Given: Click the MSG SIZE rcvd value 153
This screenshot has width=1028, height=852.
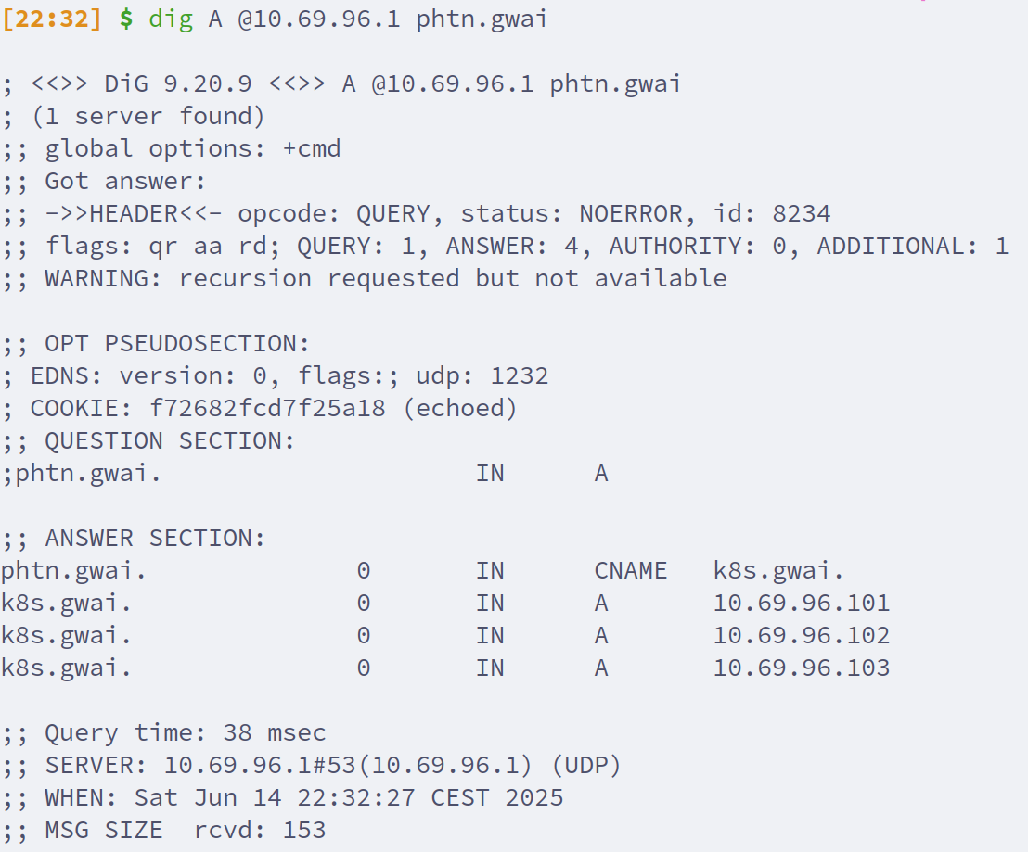Looking at the screenshot, I should click(304, 830).
